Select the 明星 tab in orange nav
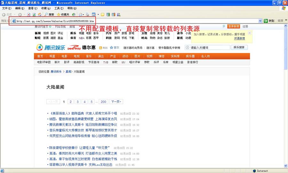Viewport: 288px width, 173px height. 52,56
